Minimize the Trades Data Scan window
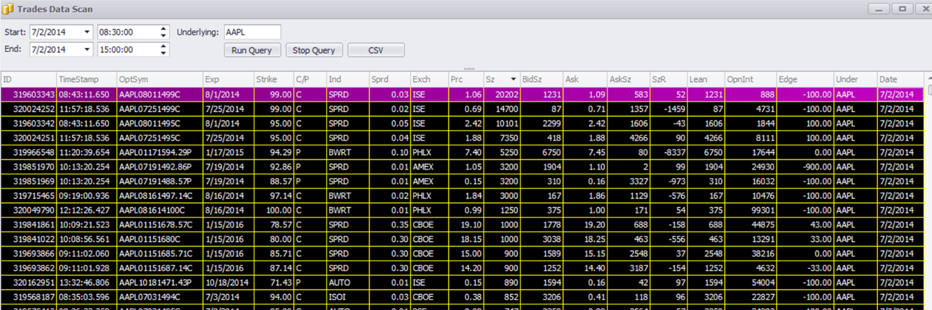Image resolution: width=932 pixels, height=310 pixels. pos(879,9)
